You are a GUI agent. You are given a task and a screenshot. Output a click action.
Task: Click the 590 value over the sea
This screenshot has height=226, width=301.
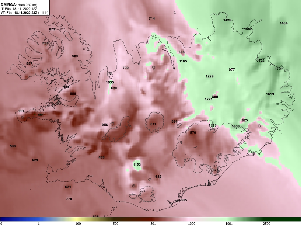[x=13, y=146]
